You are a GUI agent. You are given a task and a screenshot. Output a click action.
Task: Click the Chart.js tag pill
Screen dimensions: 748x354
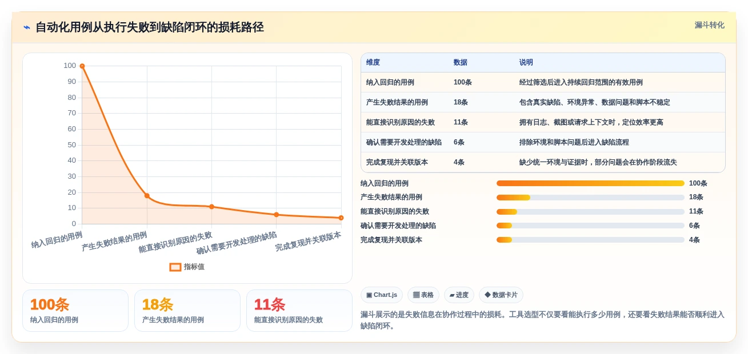tap(382, 295)
